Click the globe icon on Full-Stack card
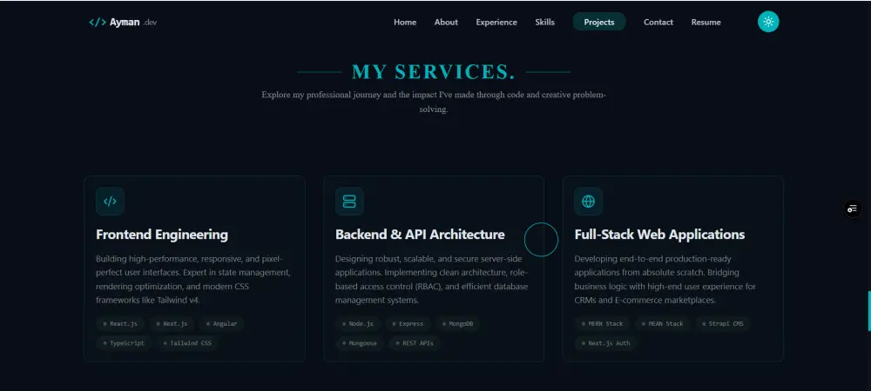Image resolution: width=871 pixels, height=391 pixels. [588, 201]
